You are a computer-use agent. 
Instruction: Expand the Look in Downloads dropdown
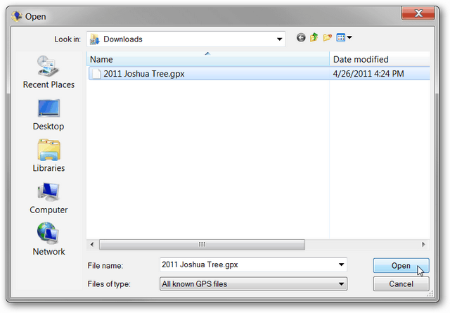coord(279,39)
